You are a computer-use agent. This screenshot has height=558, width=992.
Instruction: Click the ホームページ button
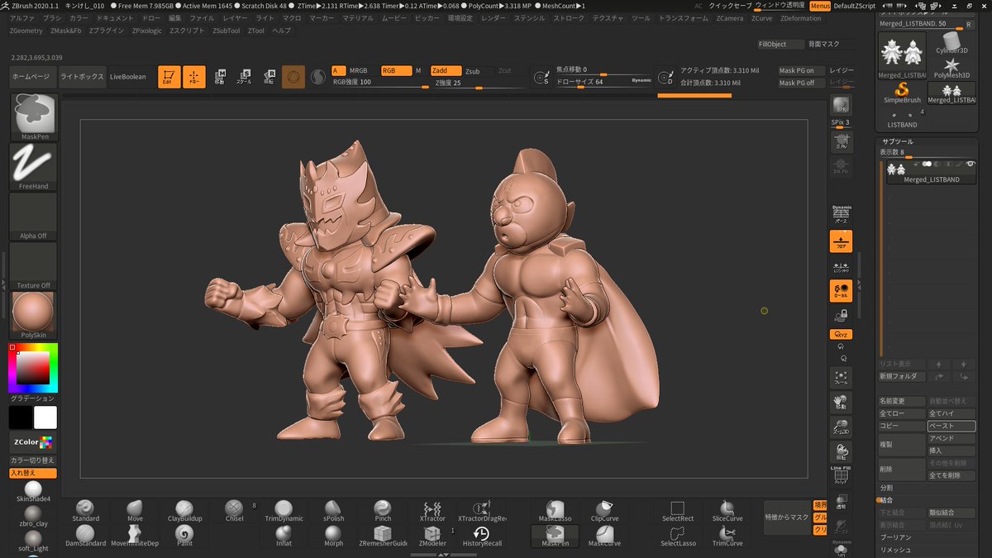(32, 77)
